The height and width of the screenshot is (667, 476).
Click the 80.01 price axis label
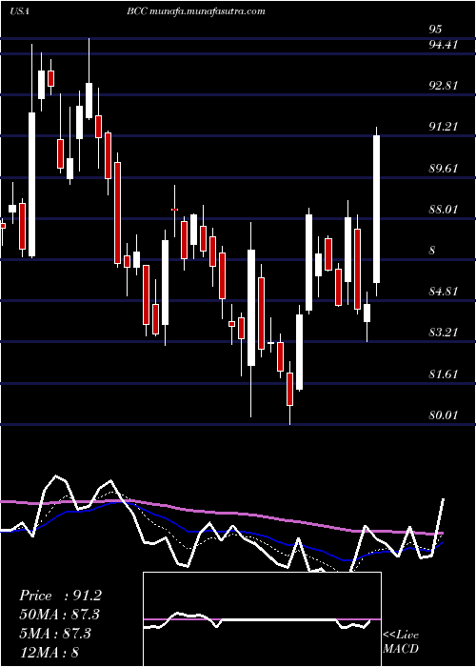(x=444, y=414)
